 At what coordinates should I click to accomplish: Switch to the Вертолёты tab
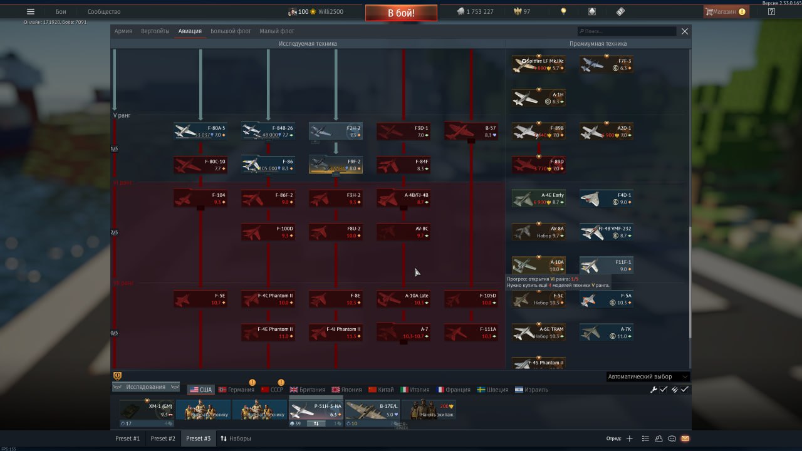pos(155,31)
